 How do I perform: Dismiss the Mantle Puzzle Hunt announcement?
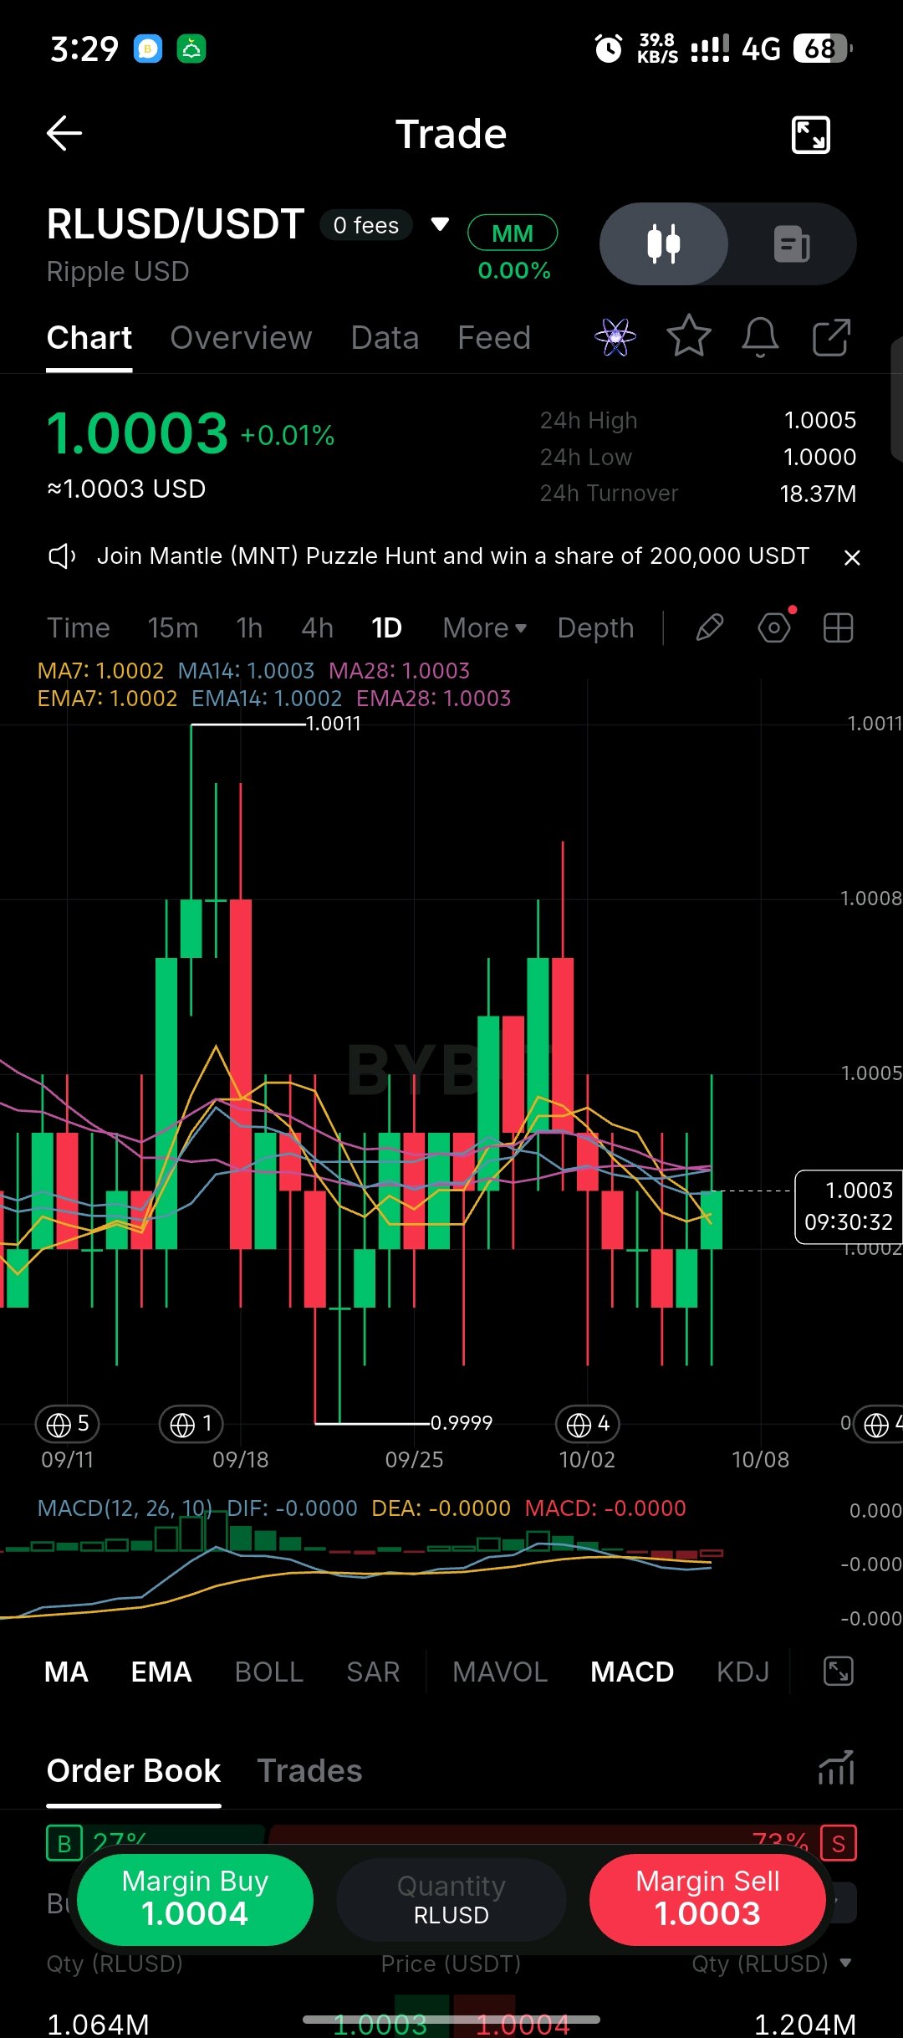(852, 557)
